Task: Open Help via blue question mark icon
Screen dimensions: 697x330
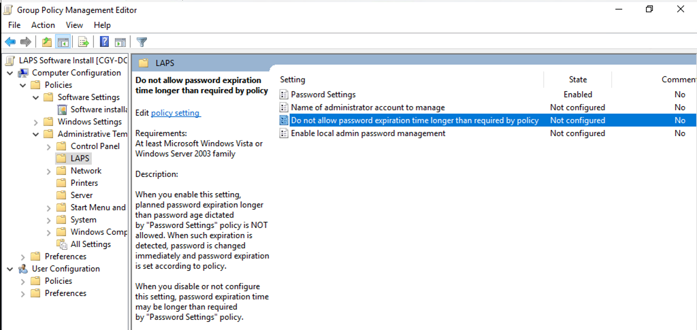Action: tap(105, 42)
